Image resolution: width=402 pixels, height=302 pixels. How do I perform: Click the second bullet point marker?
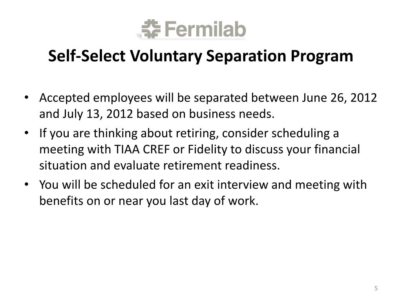click(26, 133)
